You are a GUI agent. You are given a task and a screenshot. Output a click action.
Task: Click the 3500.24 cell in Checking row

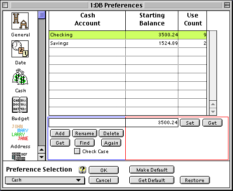coord(152,35)
